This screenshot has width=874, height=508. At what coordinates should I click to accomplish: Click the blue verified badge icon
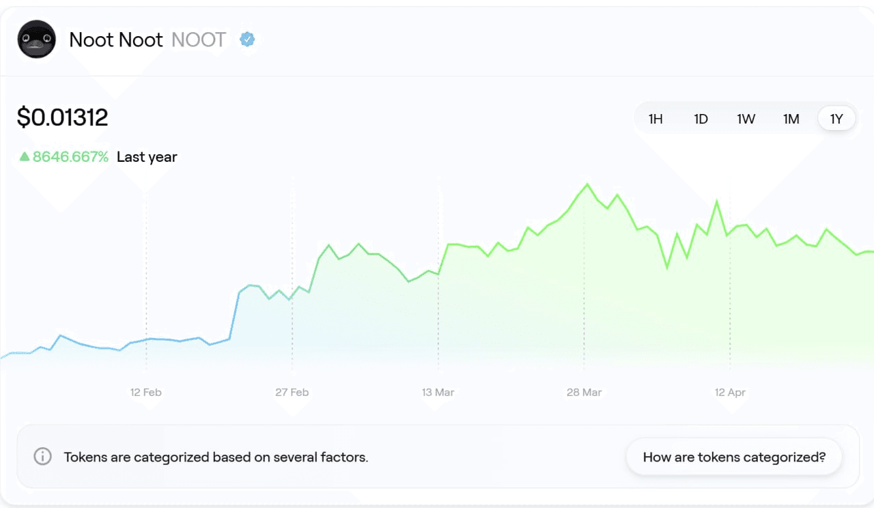tap(247, 40)
